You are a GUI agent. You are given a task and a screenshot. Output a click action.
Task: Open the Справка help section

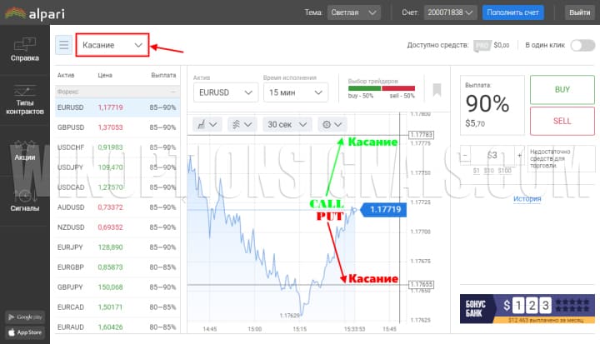pyautogui.click(x=24, y=50)
